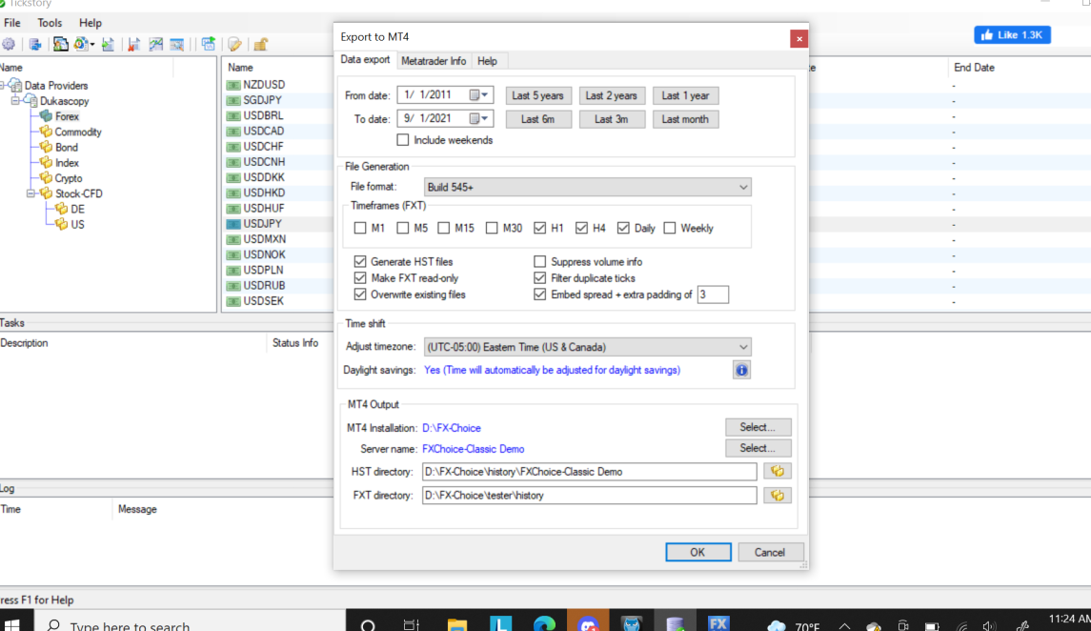
Task: Toggle Filter duplicate ticks checkbox
Action: [540, 277]
